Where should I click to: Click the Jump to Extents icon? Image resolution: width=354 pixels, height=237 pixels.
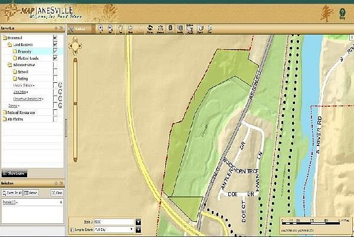[71, 230]
